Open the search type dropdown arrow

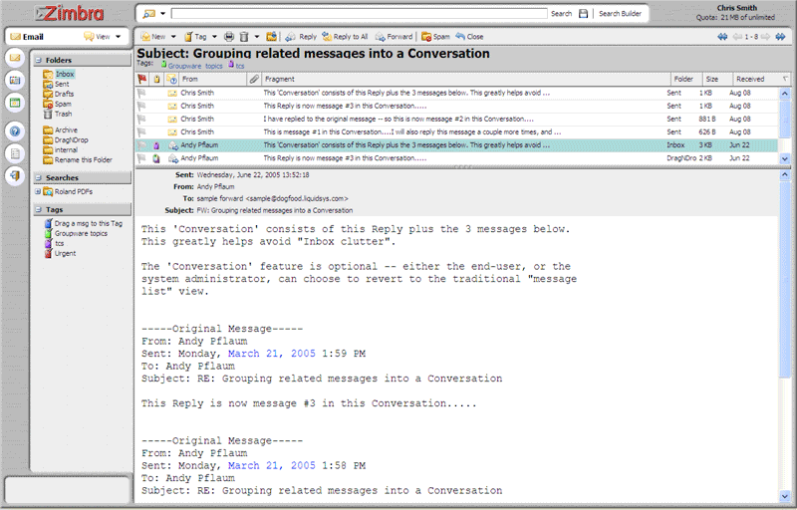[x=163, y=14]
